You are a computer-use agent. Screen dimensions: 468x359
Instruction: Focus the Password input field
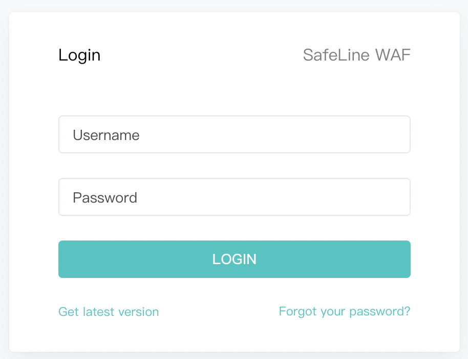coord(234,197)
